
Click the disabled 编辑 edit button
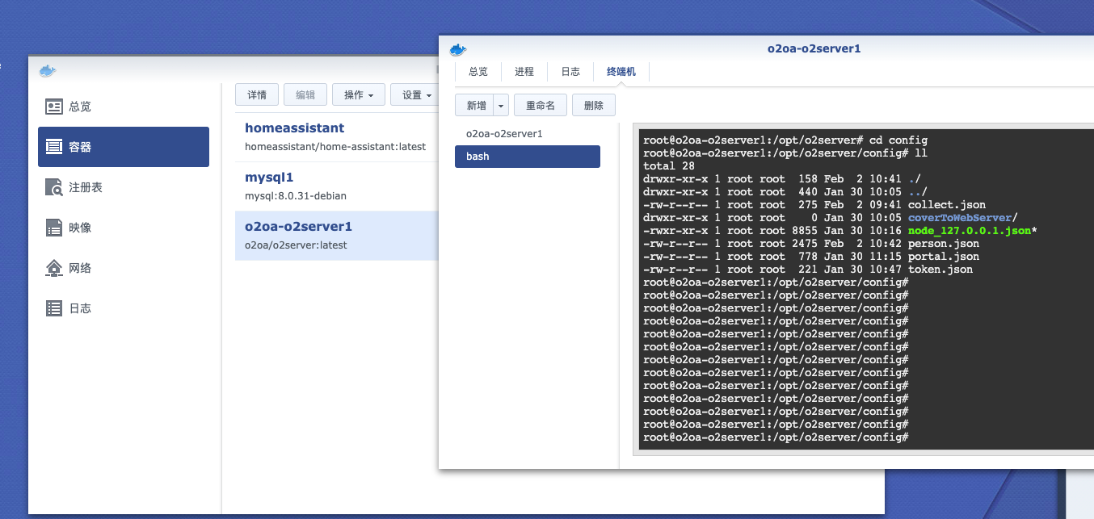point(305,94)
